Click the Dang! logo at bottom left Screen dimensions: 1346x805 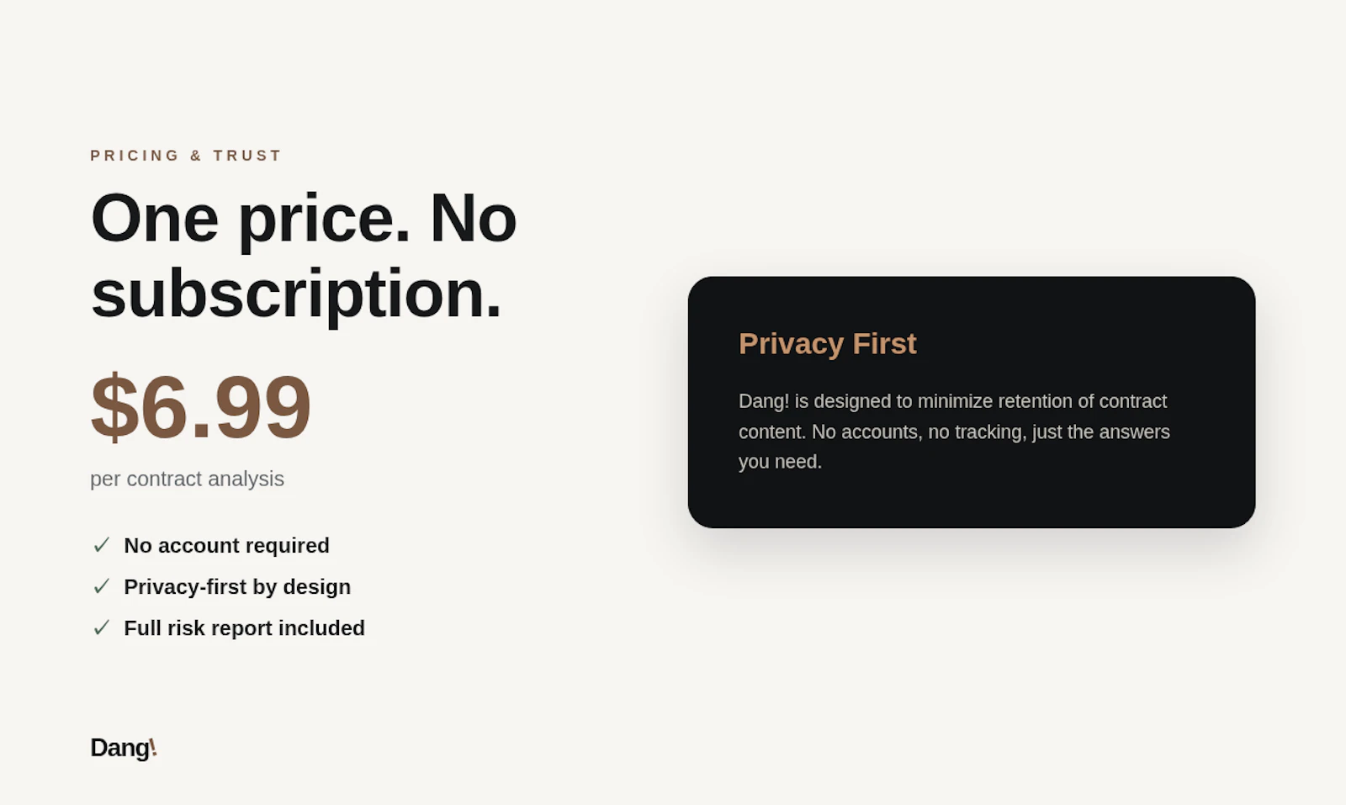coord(124,748)
